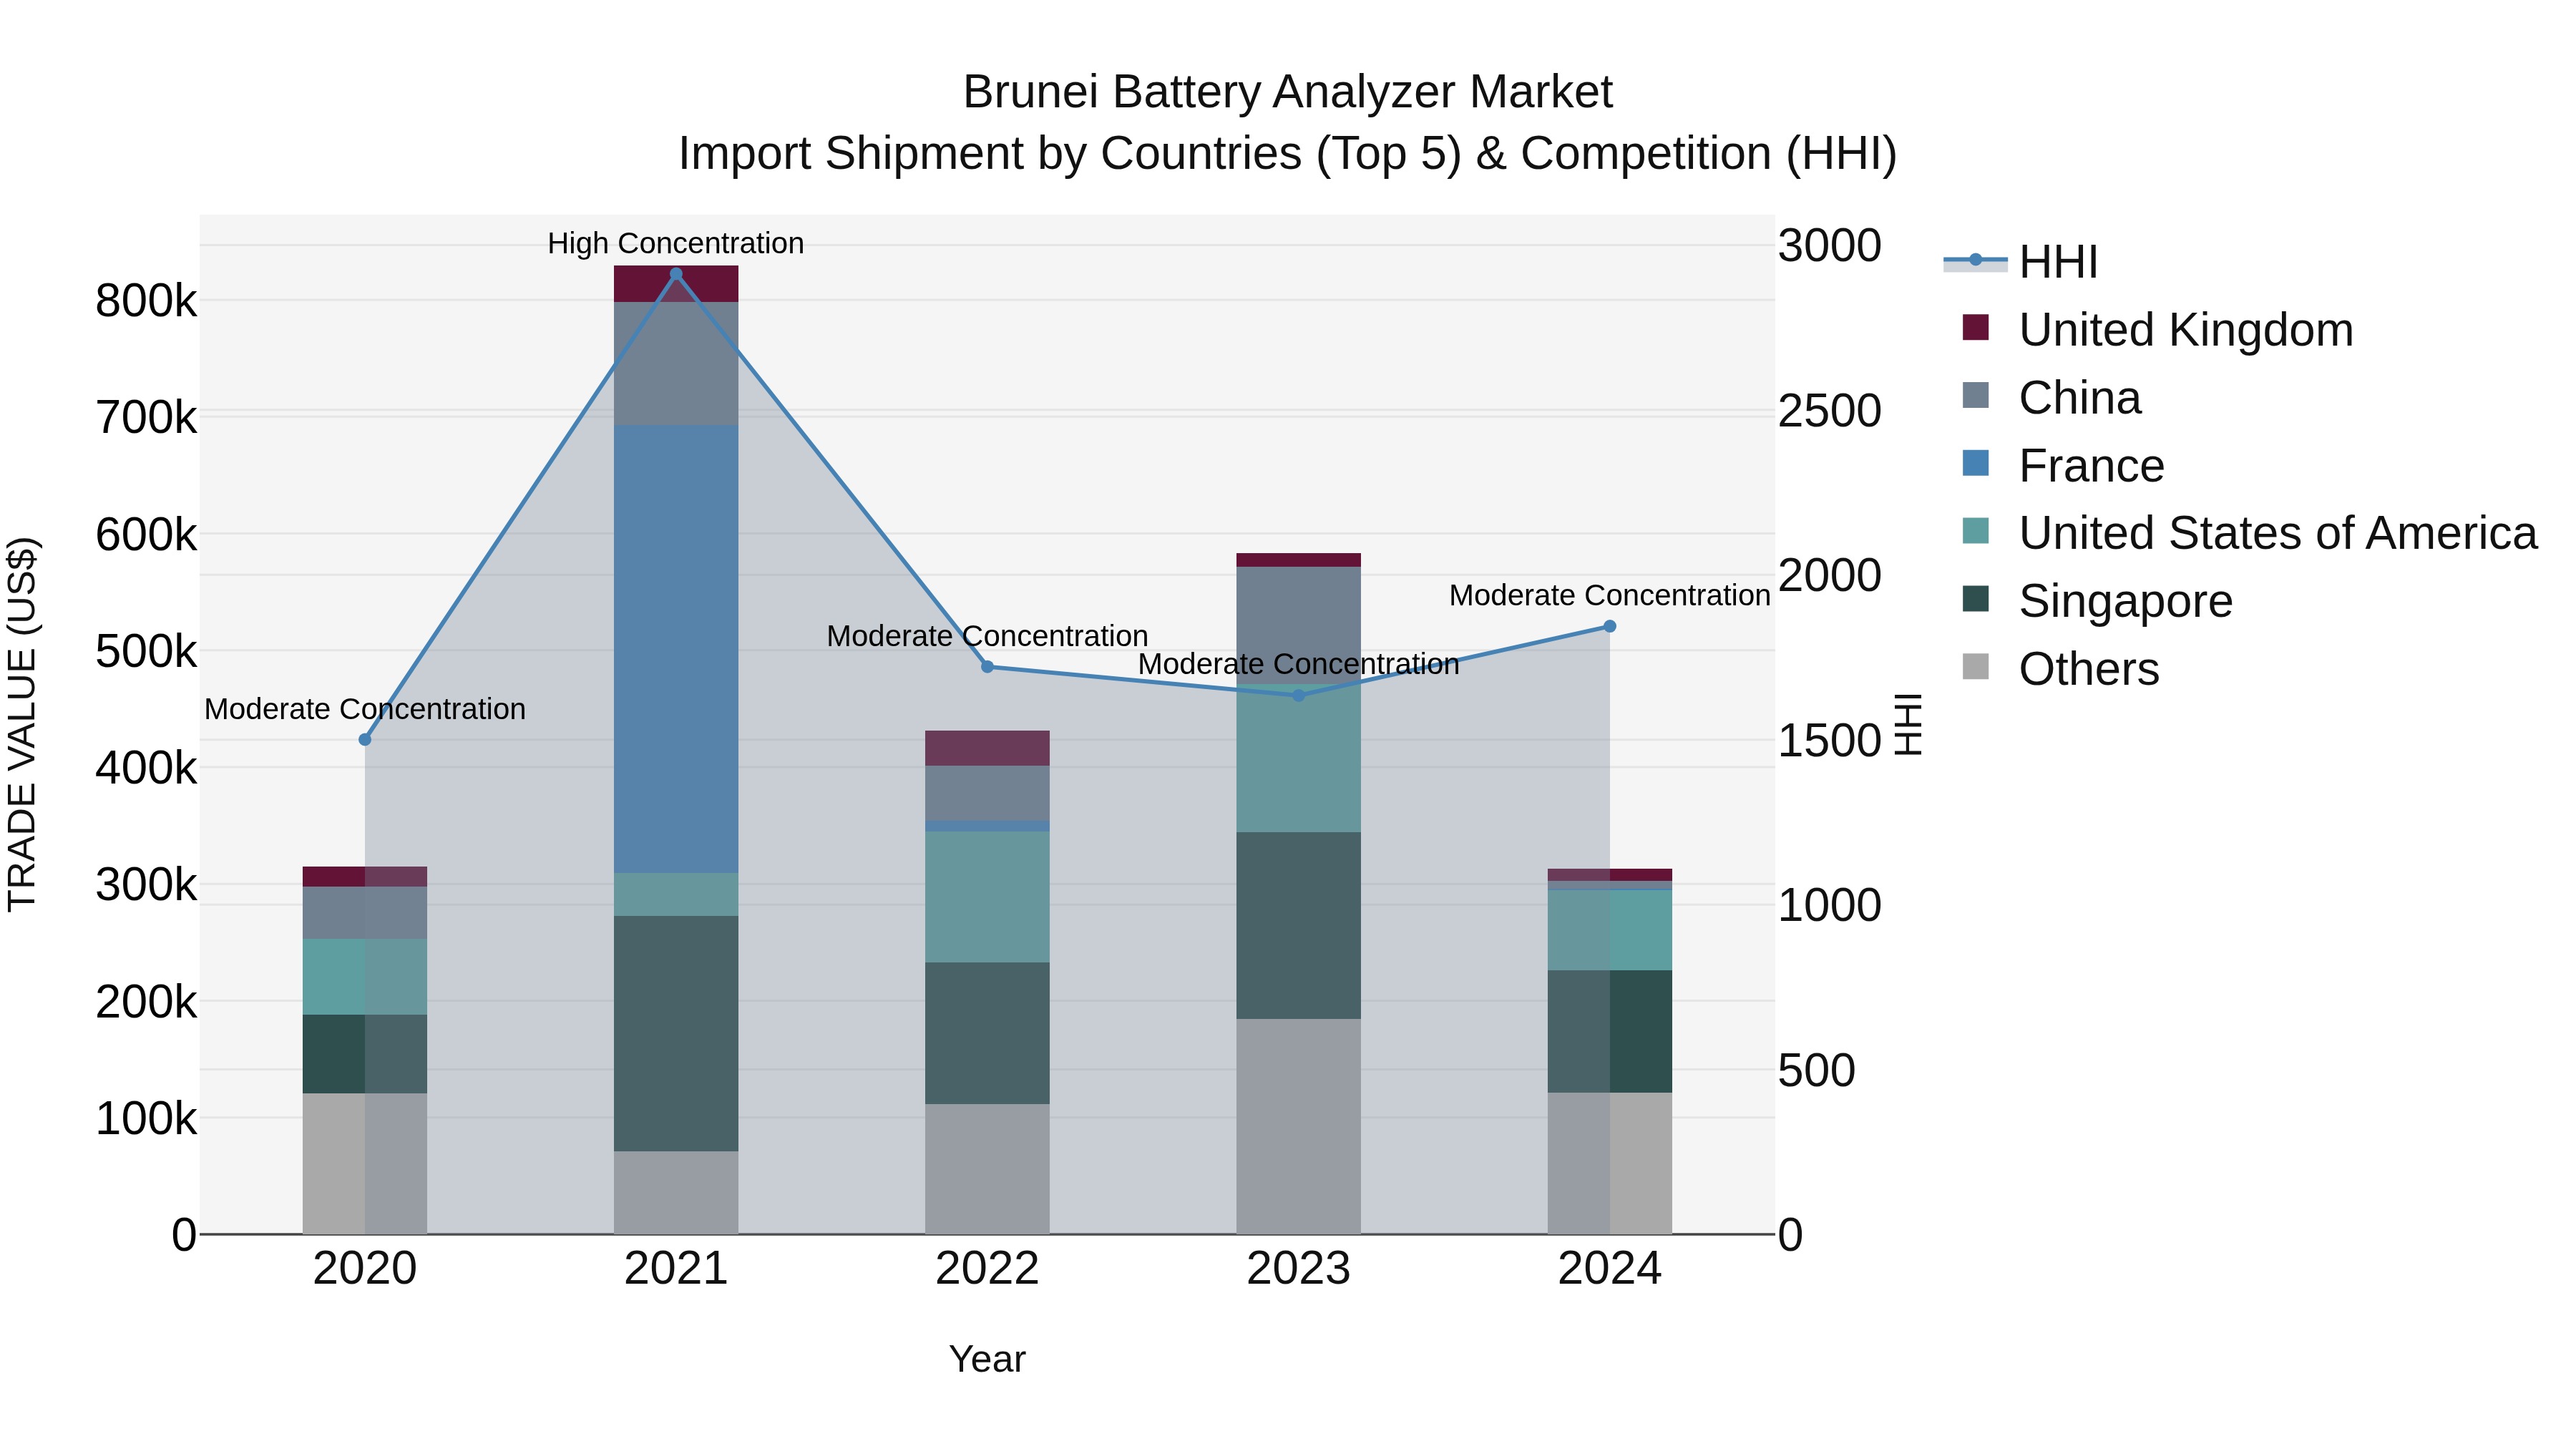Image resolution: width=2576 pixels, height=1449 pixels.
Task: Click the 'Moderate Concentration' label above 2020
Action: (365, 709)
